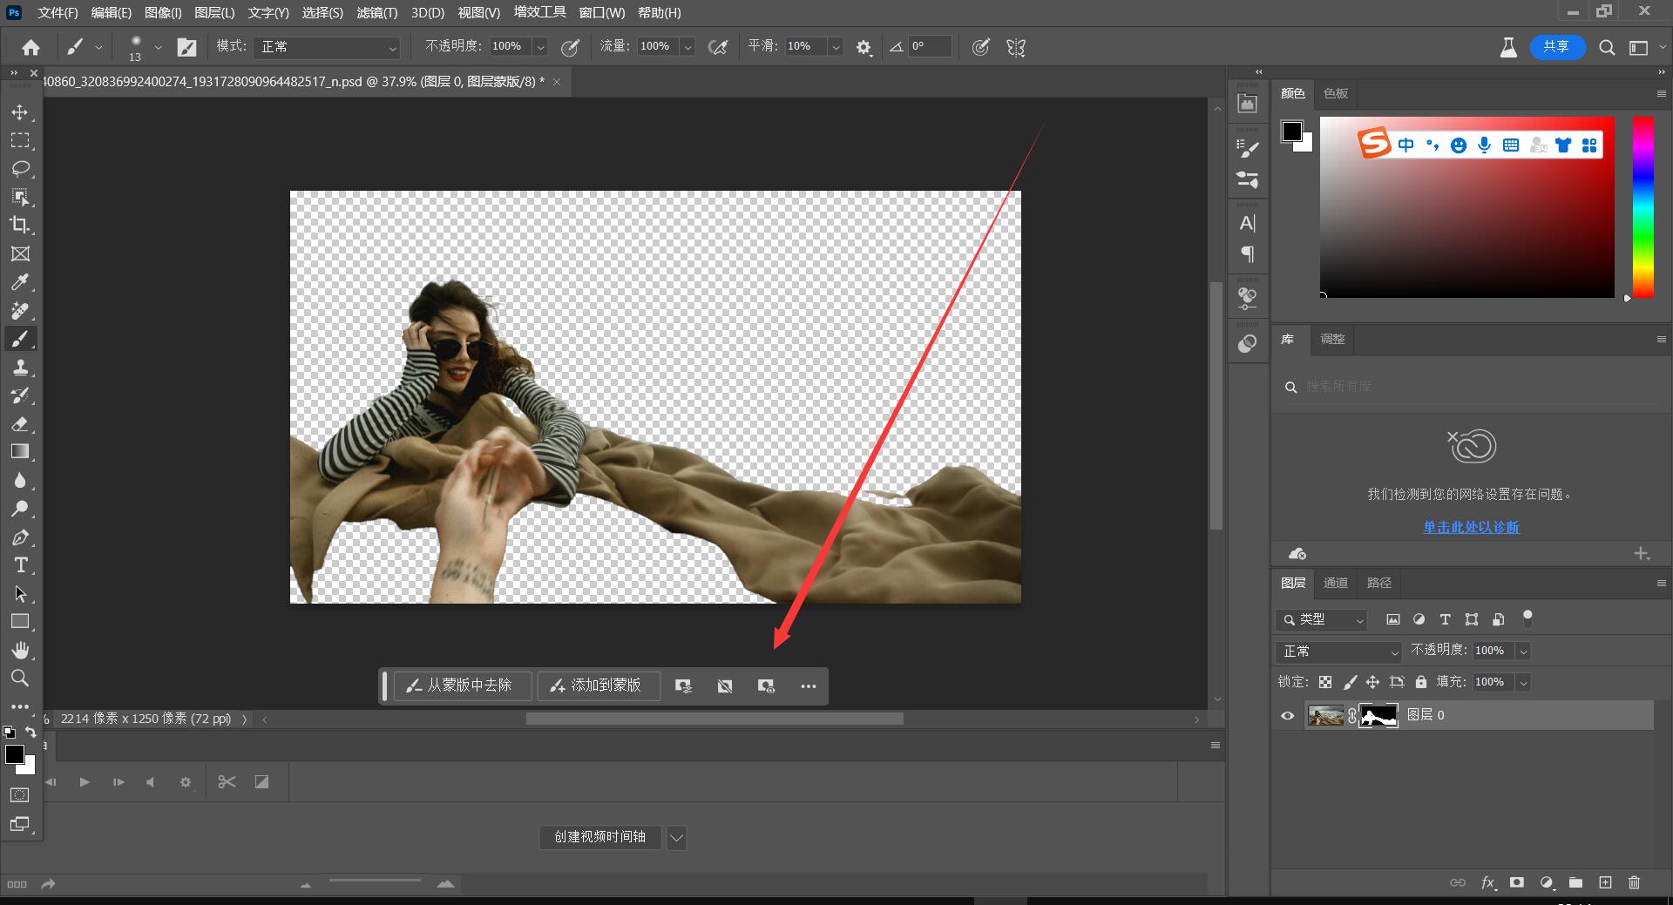Toggle pressure for size button

980,48
